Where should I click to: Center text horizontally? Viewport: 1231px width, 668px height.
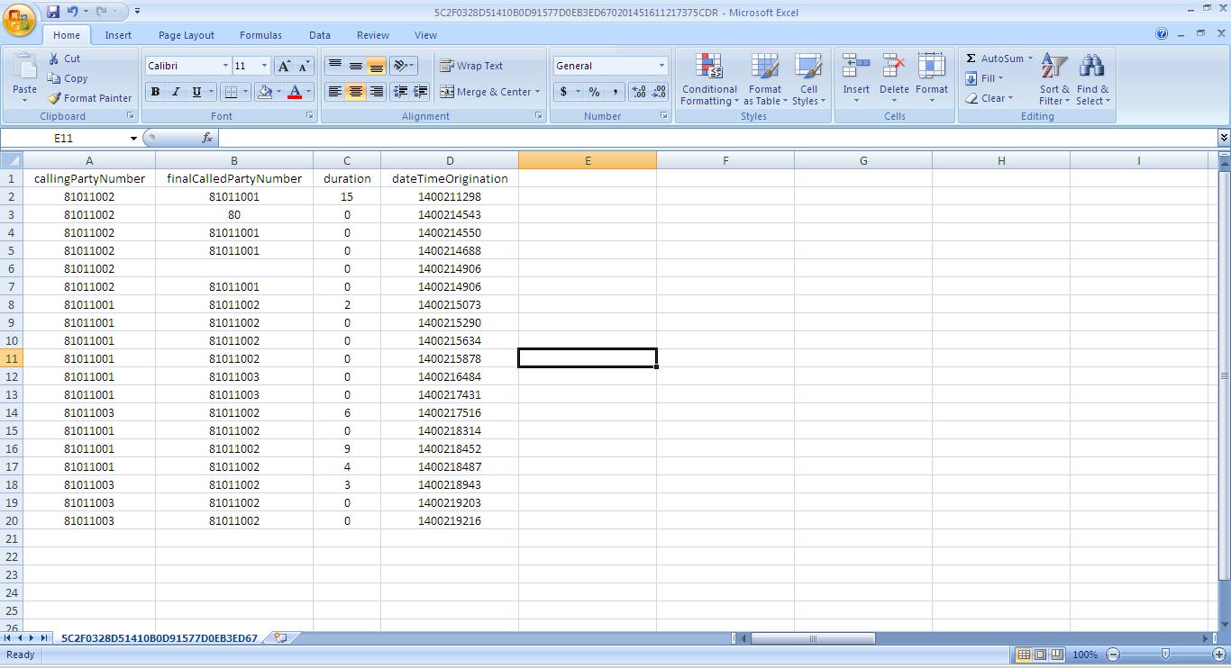356,92
